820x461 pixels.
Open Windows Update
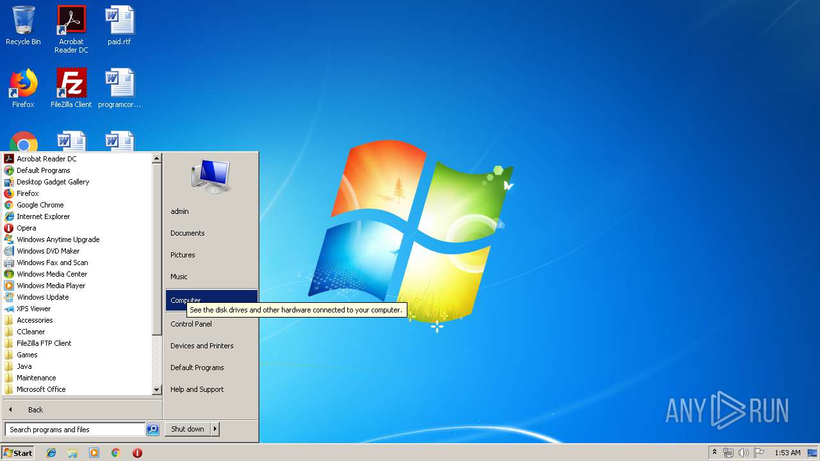(x=42, y=297)
